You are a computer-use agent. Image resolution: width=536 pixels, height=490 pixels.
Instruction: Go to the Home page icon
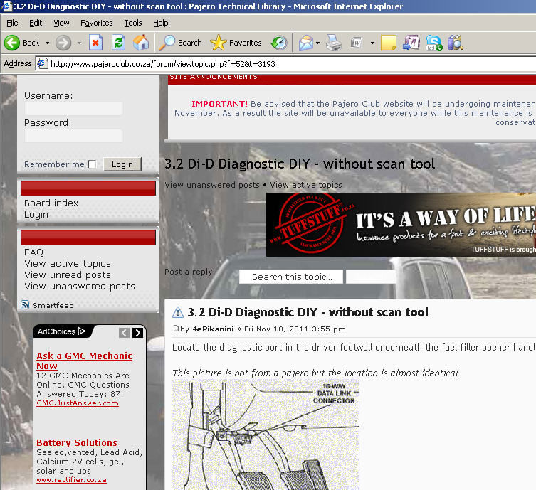point(141,43)
